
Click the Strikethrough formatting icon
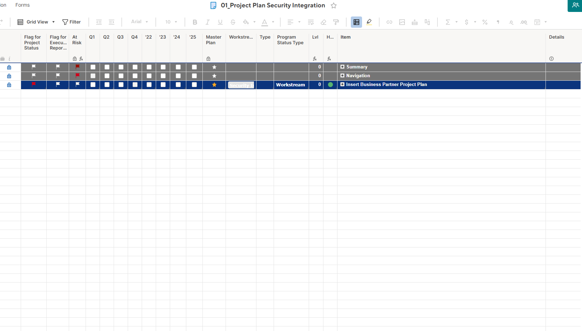233,22
